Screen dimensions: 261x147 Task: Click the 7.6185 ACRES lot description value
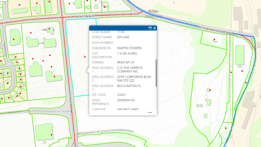129,53
